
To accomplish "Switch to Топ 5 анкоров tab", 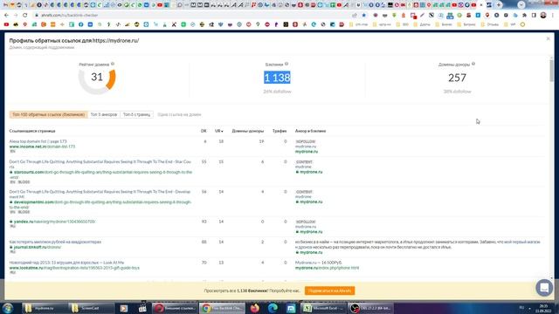I will (104, 114).
